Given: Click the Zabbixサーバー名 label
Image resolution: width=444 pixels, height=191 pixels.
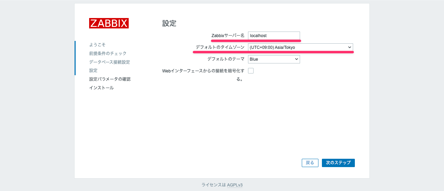Looking at the screenshot, I should [x=228, y=36].
